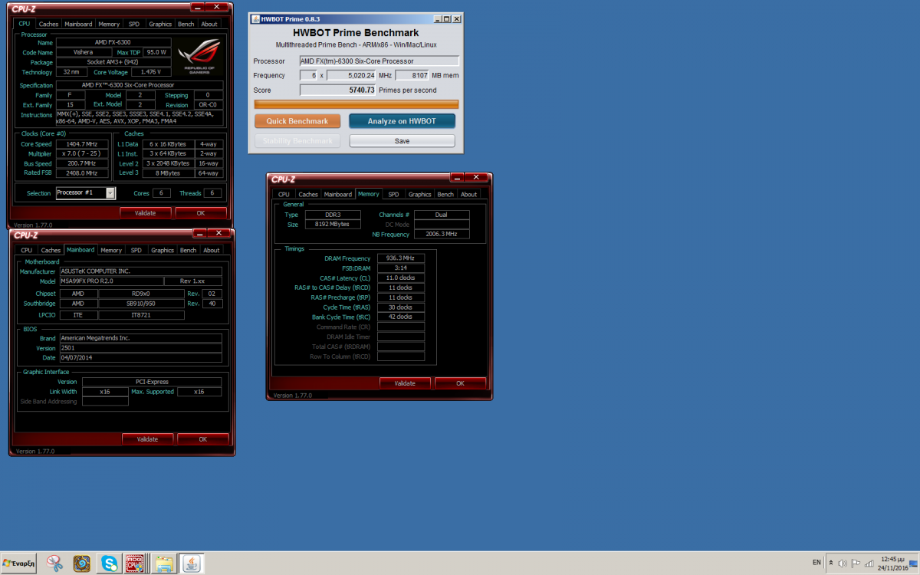Open the Windows Explorer folder taskbar icon
The image size is (920, 575).
tap(163, 563)
